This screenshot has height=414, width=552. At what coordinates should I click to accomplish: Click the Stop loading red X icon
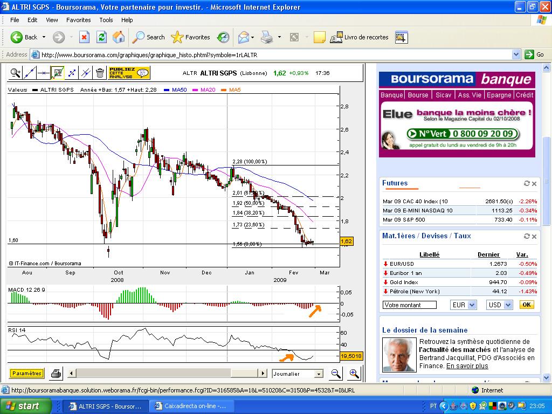[x=84, y=37]
